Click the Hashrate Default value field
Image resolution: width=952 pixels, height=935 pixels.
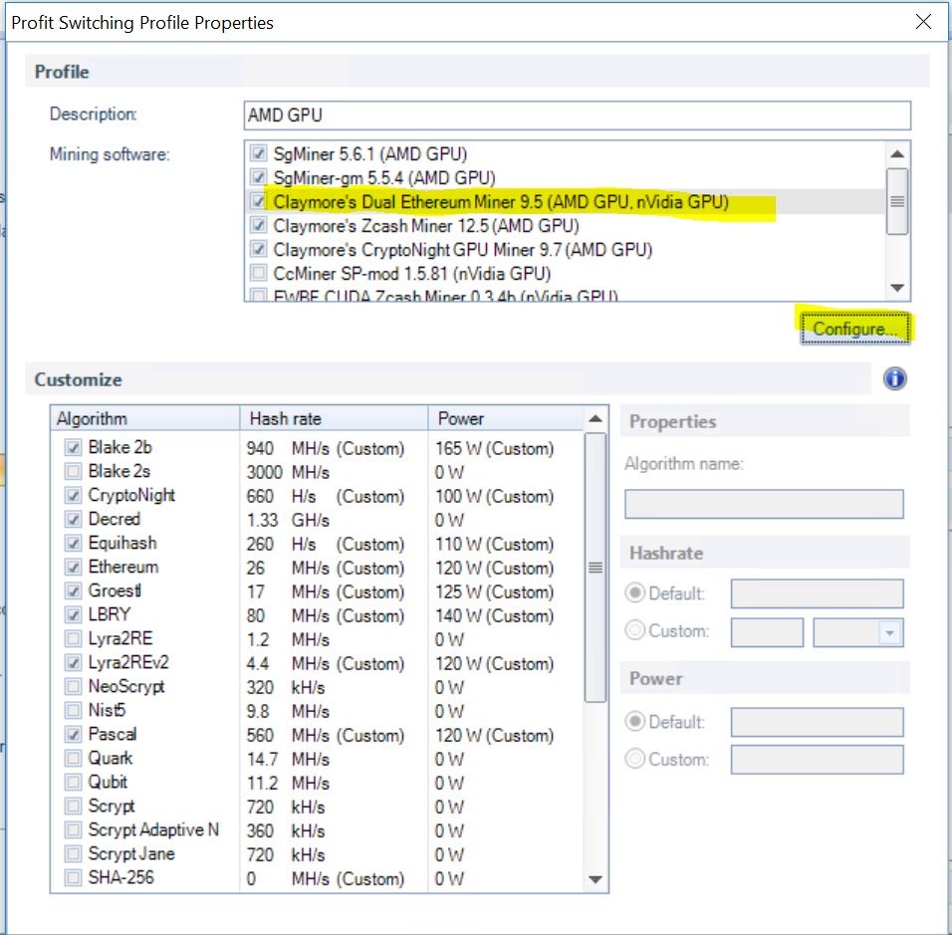(818, 593)
